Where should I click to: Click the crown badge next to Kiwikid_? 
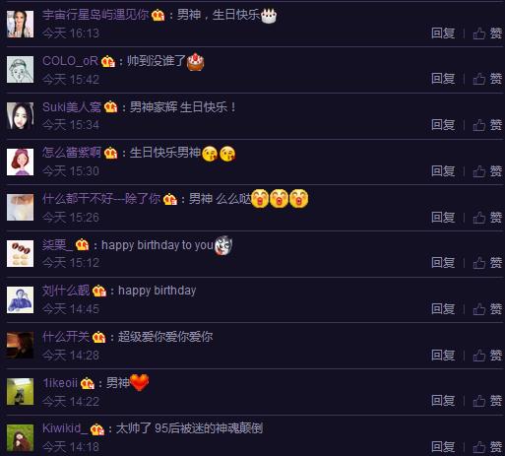[x=97, y=429]
